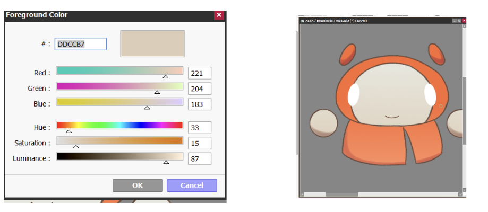Close the Foreground Color dialog
The height and width of the screenshot is (212, 488).
219,15
